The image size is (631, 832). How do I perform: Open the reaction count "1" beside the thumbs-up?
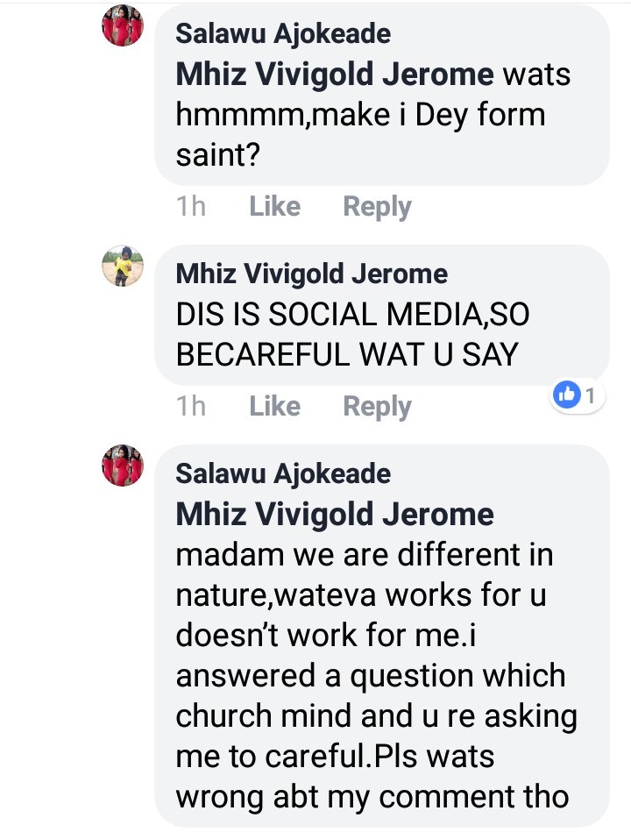pos(591,396)
